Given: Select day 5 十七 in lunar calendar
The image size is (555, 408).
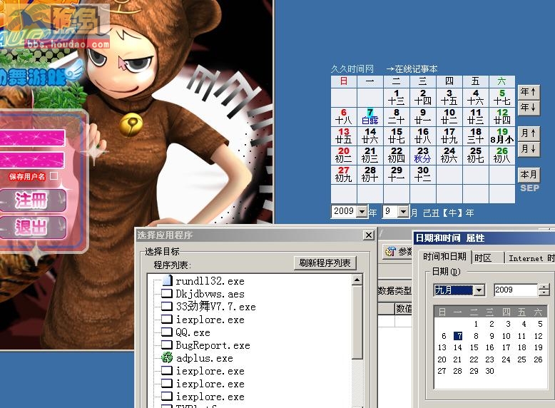Looking at the screenshot, I should pos(502,98).
